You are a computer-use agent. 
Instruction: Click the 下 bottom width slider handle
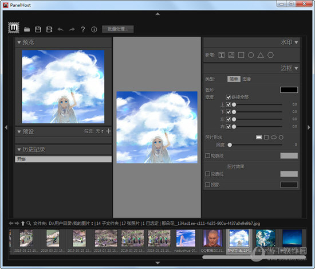click(x=234, y=112)
